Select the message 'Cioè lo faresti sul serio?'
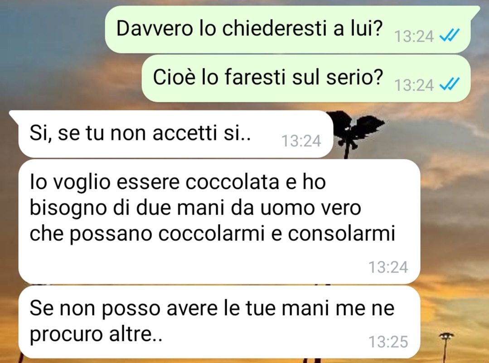This screenshot has height=363, width=489. click(x=306, y=78)
